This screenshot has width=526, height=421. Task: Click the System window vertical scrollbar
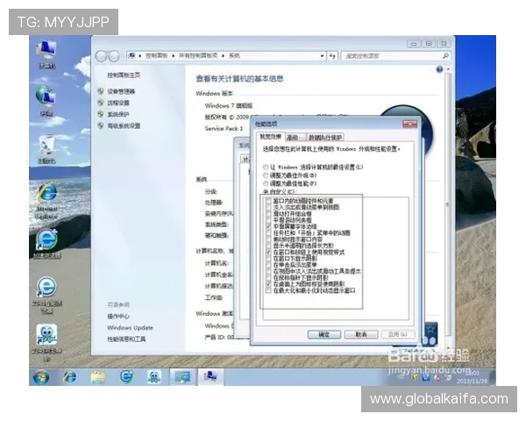[x=447, y=203]
